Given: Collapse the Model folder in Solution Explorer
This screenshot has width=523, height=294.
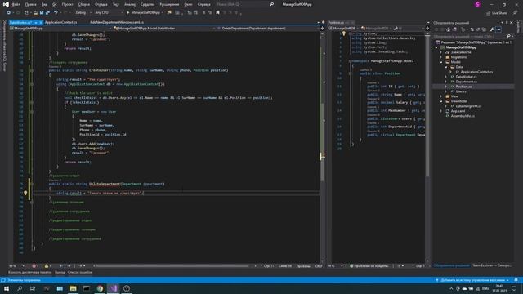Looking at the screenshot, I should 441,62.
